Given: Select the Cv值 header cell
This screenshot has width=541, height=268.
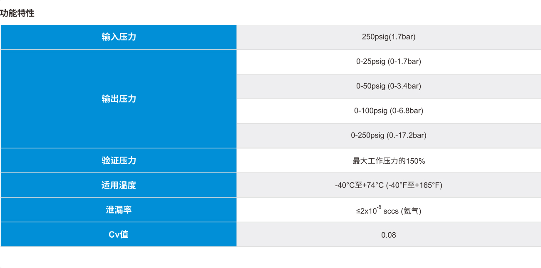Looking at the screenshot, I should [x=119, y=234].
